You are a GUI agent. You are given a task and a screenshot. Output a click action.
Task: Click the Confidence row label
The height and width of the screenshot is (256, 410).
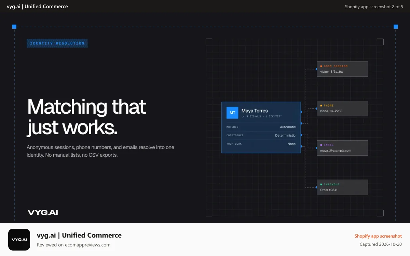click(x=235, y=136)
